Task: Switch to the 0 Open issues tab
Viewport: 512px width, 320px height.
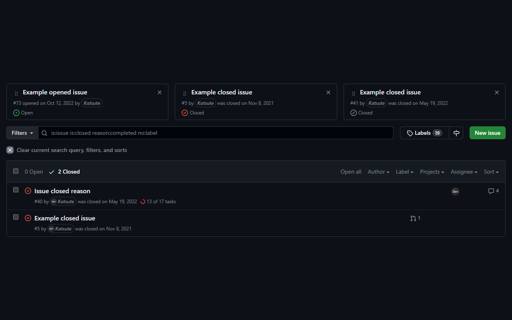Action: click(34, 172)
